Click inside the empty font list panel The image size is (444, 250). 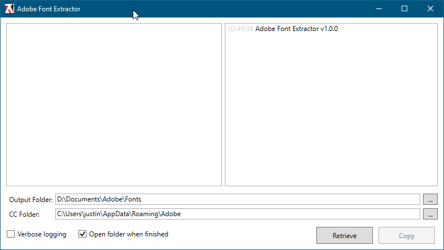click(x=114, y=104)
